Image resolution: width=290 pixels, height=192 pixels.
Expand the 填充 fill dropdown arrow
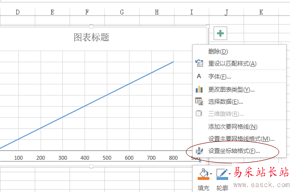coord(211,174)
